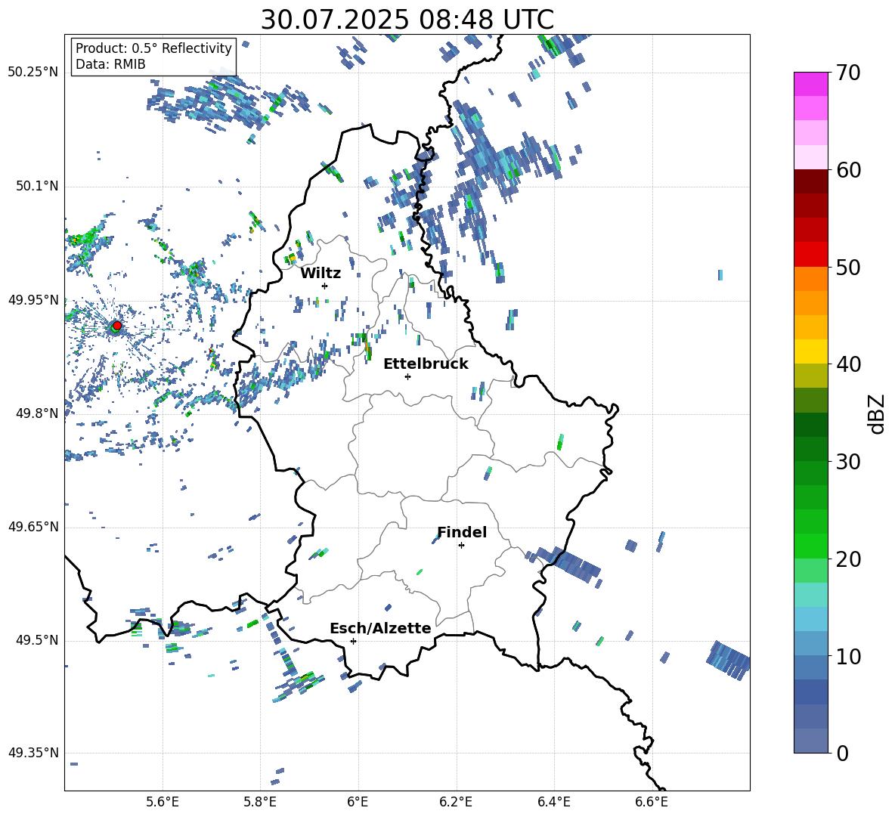This screenshot has height=817, width=895.
Task: Click the 0 colorbar tick label
Action: point(842,753)
